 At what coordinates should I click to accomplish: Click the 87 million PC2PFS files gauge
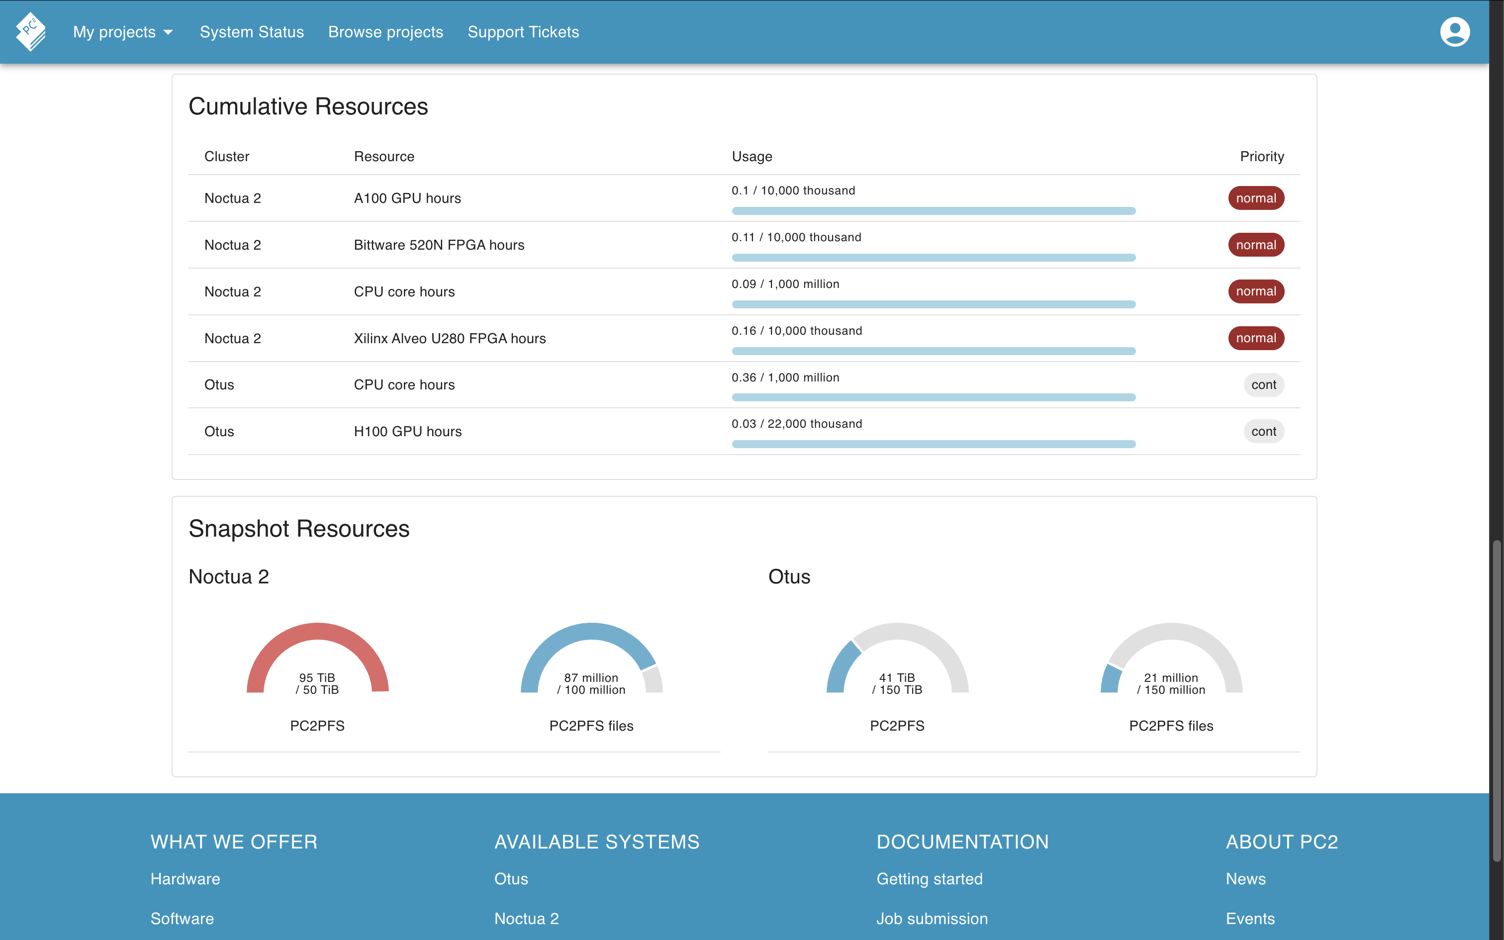[592, 658]
